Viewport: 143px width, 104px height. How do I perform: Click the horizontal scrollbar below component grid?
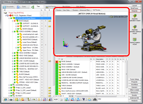(x=96, y=96)
